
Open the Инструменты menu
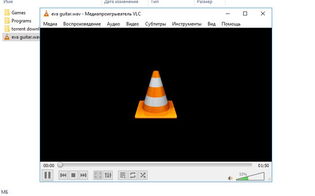(187, 24)
